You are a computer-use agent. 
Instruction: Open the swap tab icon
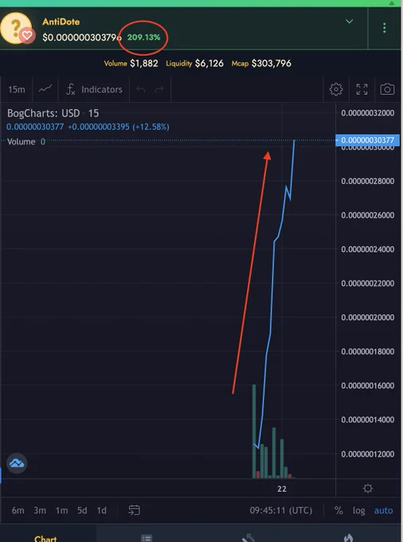(248, 538)
